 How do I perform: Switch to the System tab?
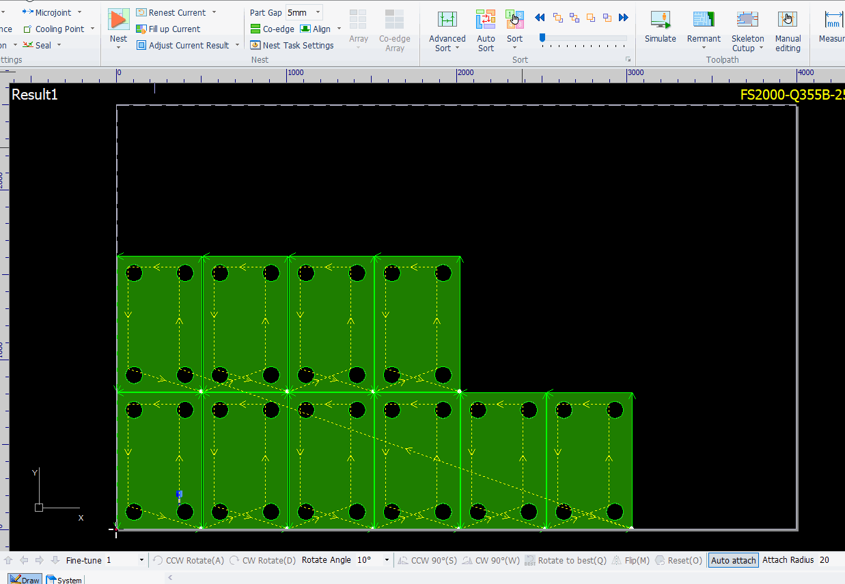click(x=64, y=580)
